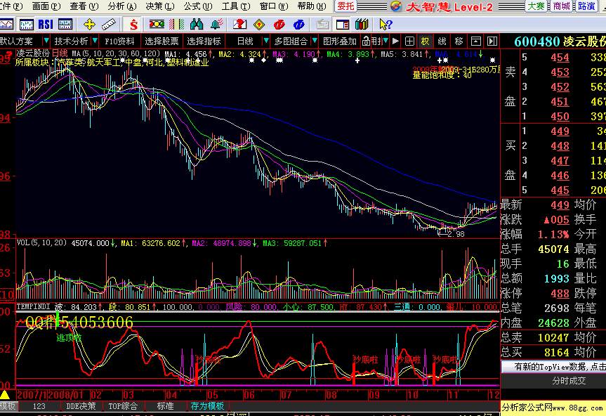This screenshot has height=416, width=606.
Task: Click the side panel toggle arrow icon
Action: coord(492,41)
